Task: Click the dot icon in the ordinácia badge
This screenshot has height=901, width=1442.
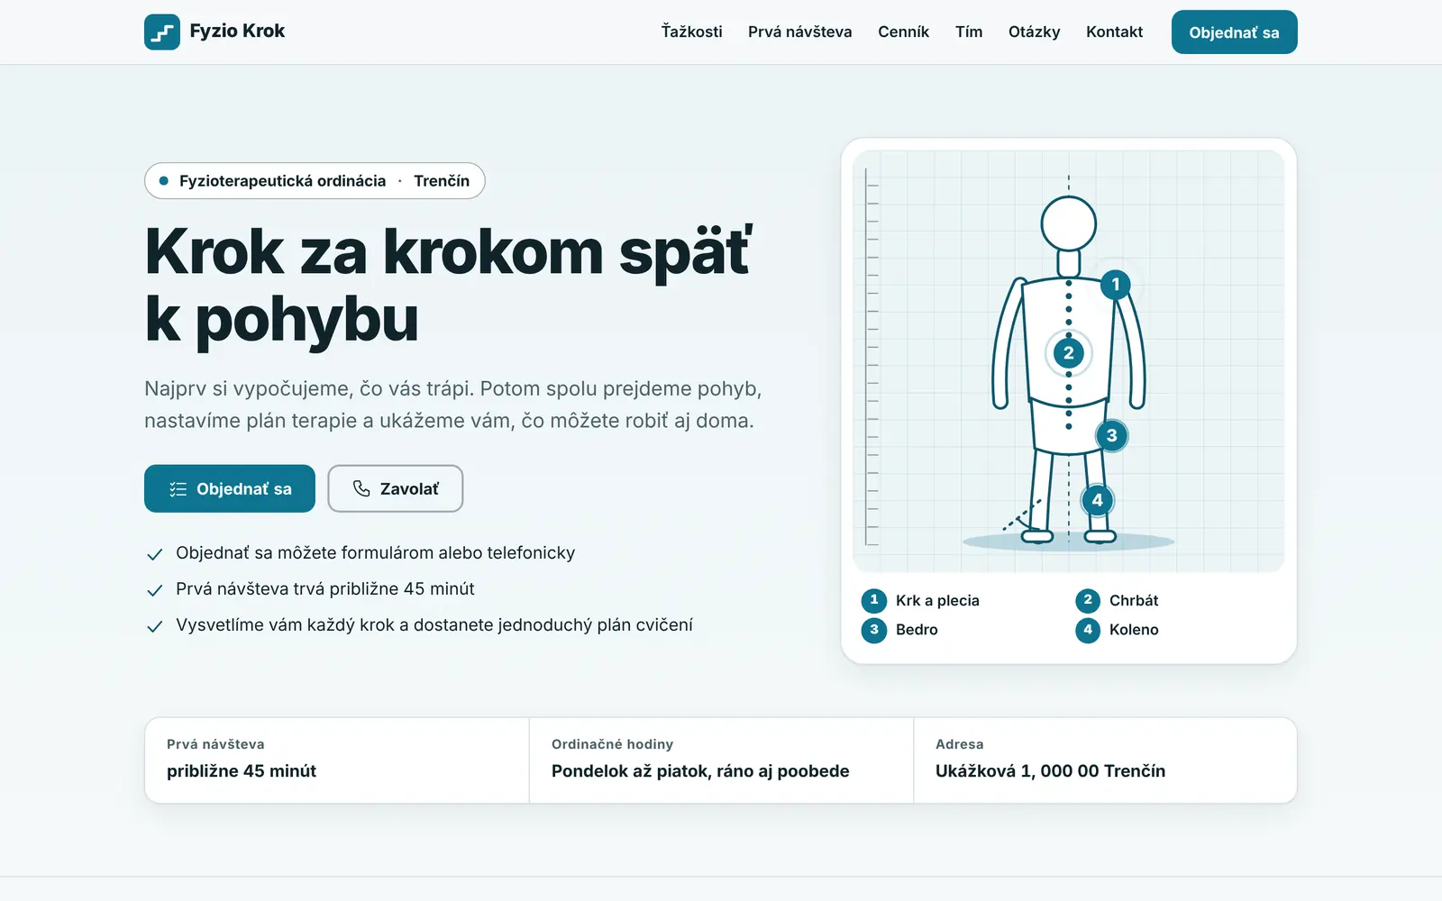Action: [x=164, y=181]
